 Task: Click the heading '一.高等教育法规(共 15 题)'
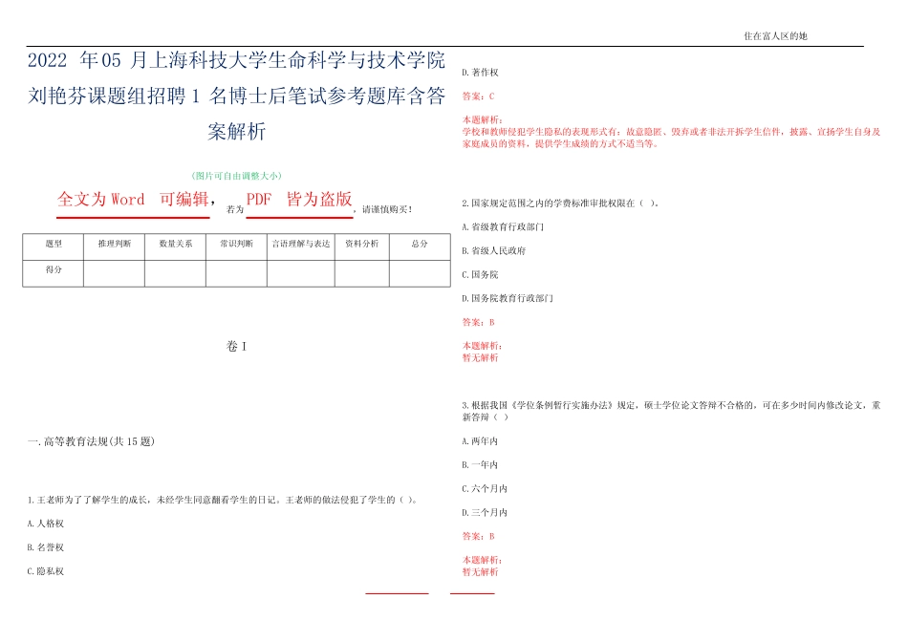tap(91, 441)
